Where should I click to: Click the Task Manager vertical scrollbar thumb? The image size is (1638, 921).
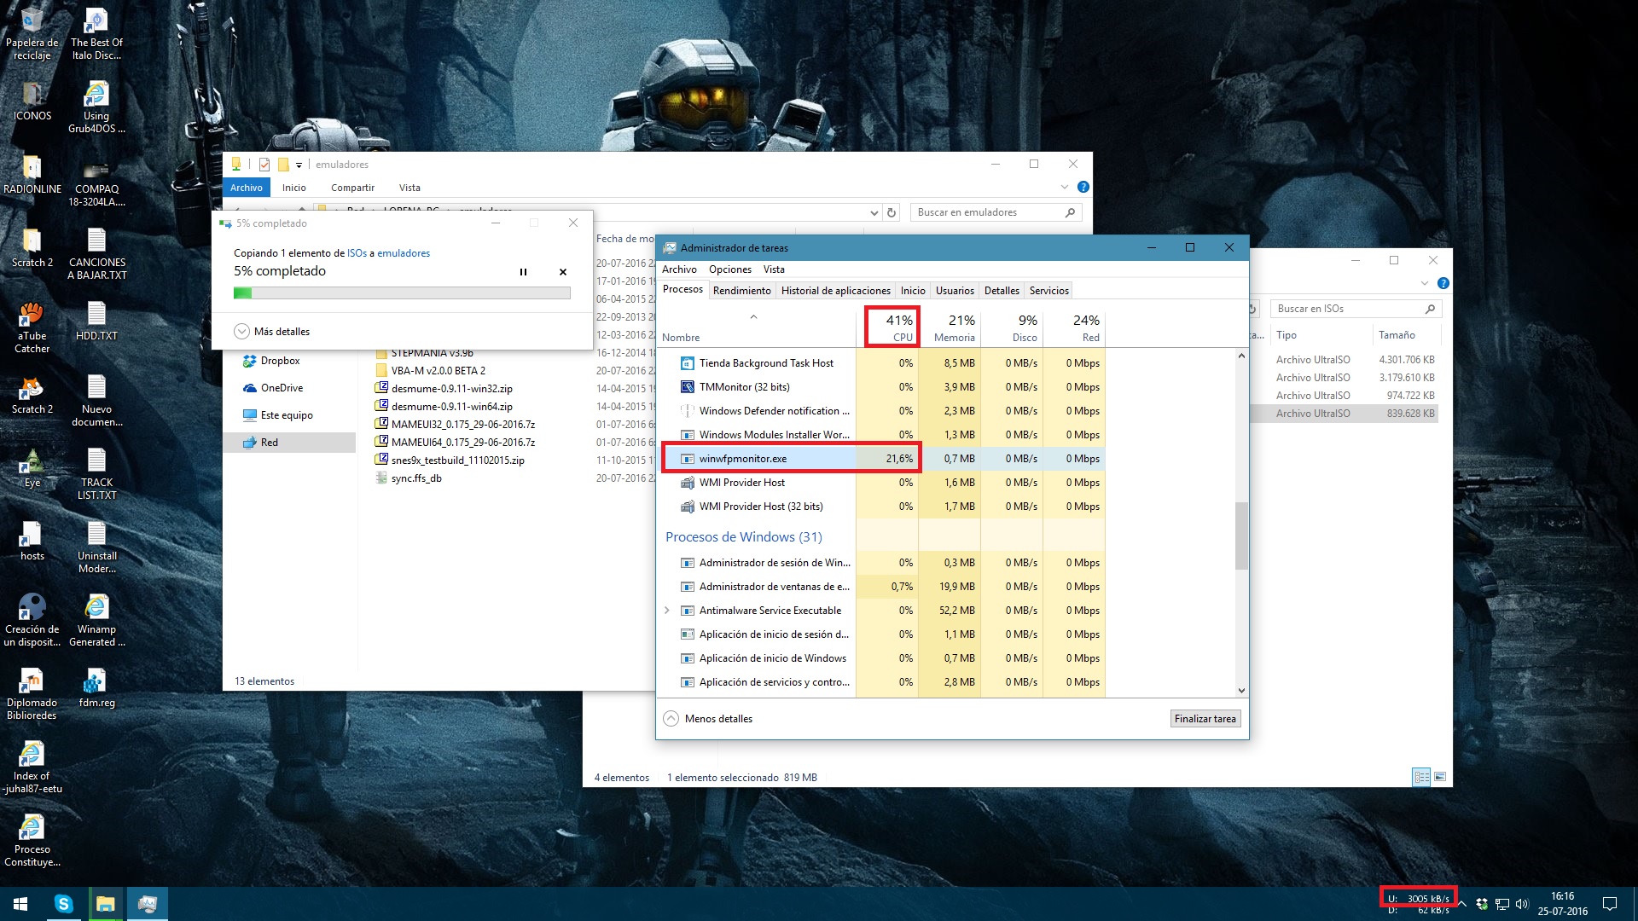click(1241, 536)
